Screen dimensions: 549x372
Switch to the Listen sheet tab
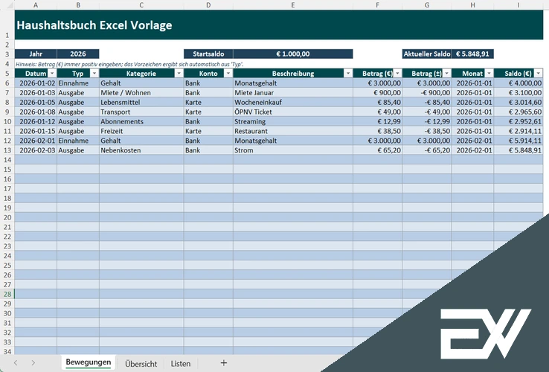click(x=181, y=364)
